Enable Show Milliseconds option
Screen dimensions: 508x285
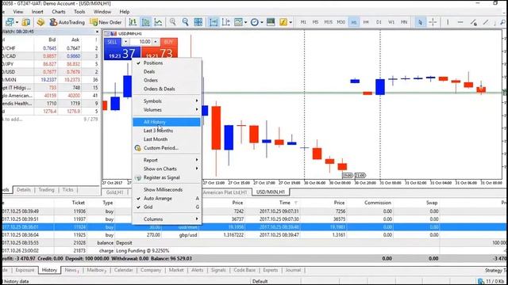tap(167, 190)
